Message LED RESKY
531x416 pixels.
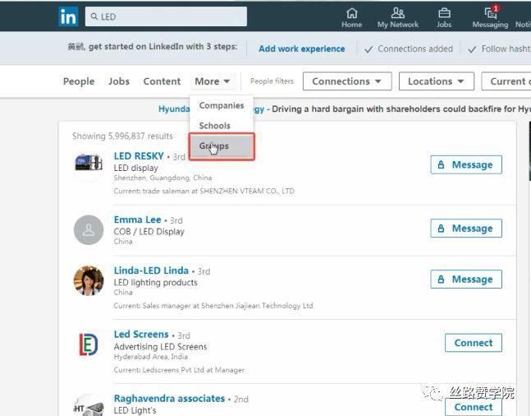coord(466,165)
